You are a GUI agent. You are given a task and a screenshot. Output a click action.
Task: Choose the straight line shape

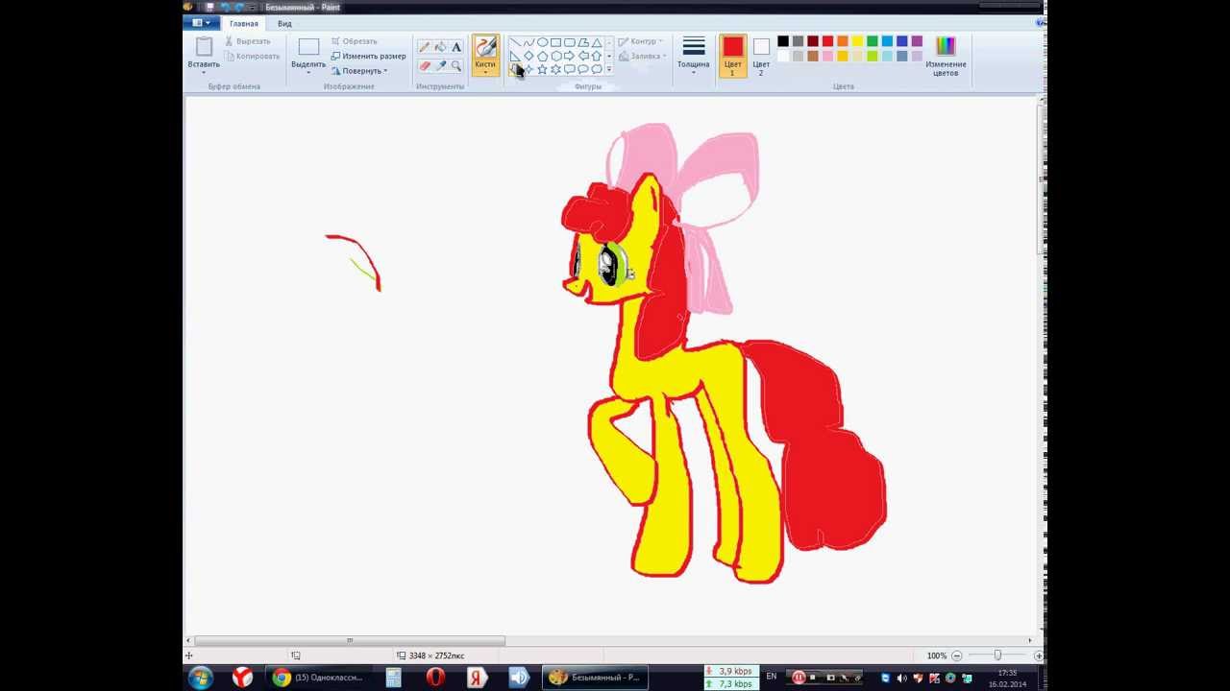pos(515,42)
